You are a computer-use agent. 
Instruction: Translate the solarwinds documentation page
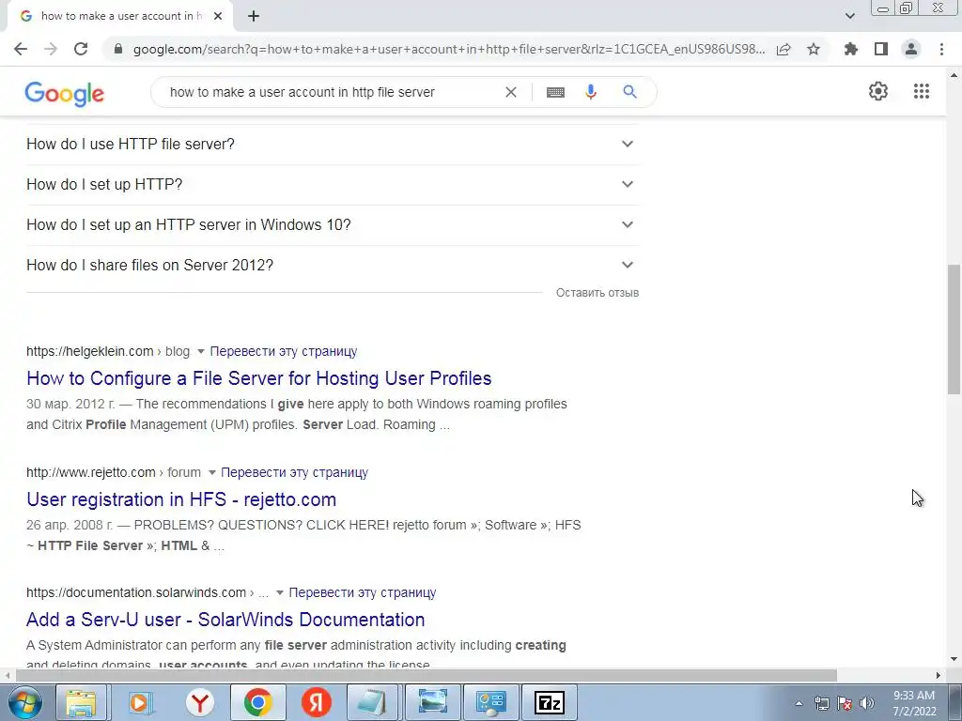click(x=363, y=593)
